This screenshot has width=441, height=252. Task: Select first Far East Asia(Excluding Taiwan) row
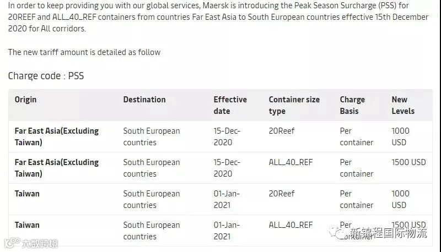click(56, 136)
